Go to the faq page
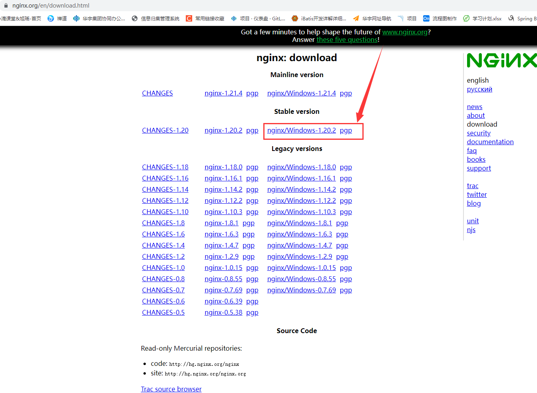The height and width of the screenshot is (393, 537). coord(472,151)
